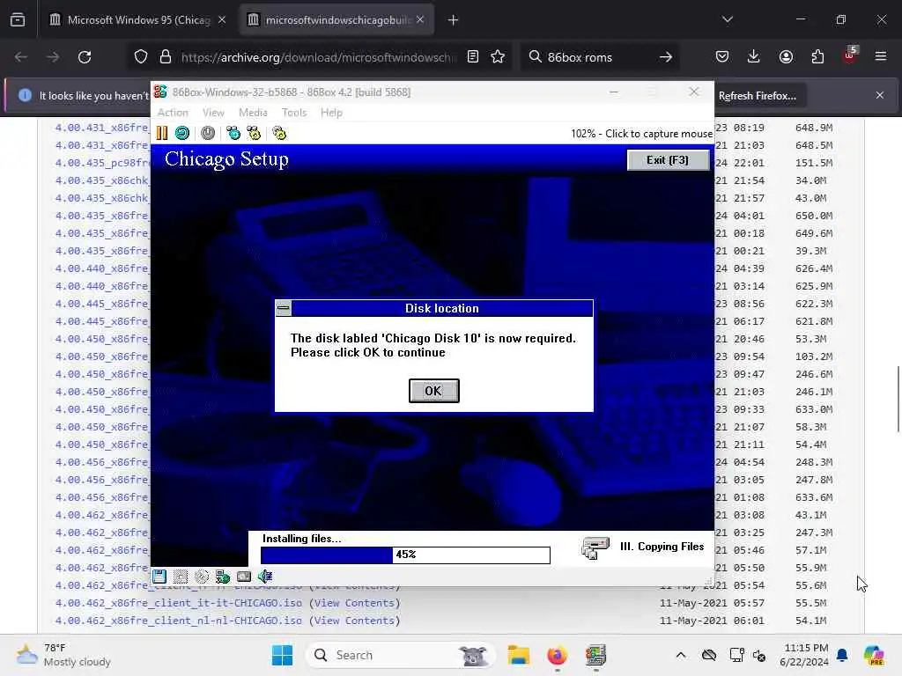Screen dimensions: 902x676
Task: Click CD-ROM icon in 86Box status bar
Action: pos(202,576)
